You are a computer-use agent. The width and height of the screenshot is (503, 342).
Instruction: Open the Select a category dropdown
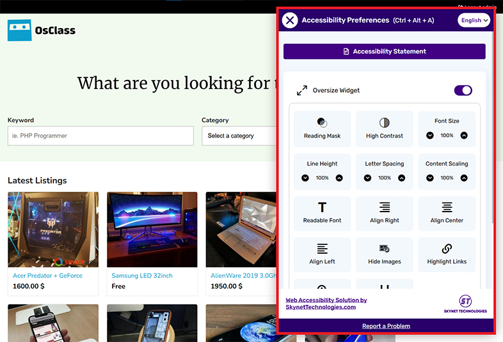pos(239,136)
